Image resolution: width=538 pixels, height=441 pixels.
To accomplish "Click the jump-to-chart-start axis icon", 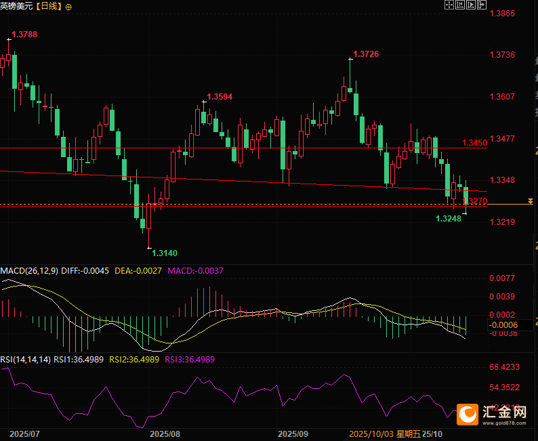I will 460,5.
